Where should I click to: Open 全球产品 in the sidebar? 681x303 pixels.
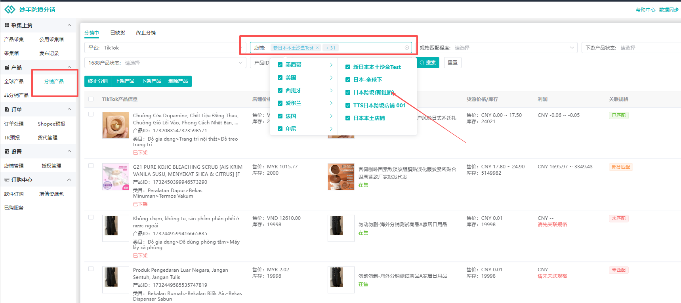point(14,81)
